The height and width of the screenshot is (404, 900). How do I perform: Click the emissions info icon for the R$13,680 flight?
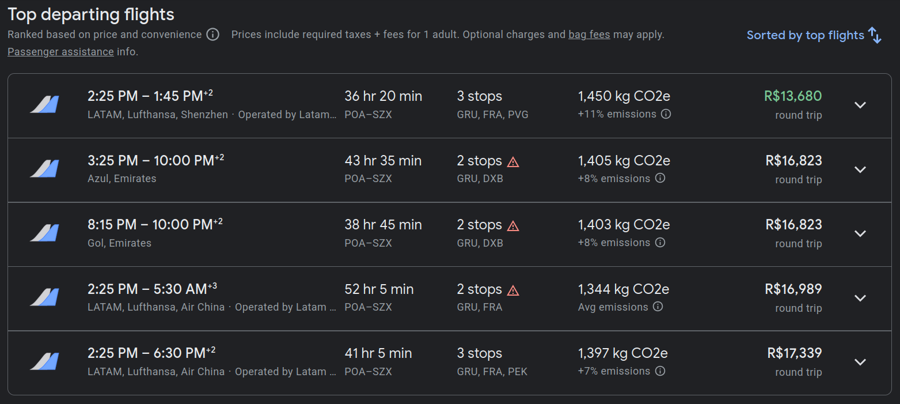point(666,114)
